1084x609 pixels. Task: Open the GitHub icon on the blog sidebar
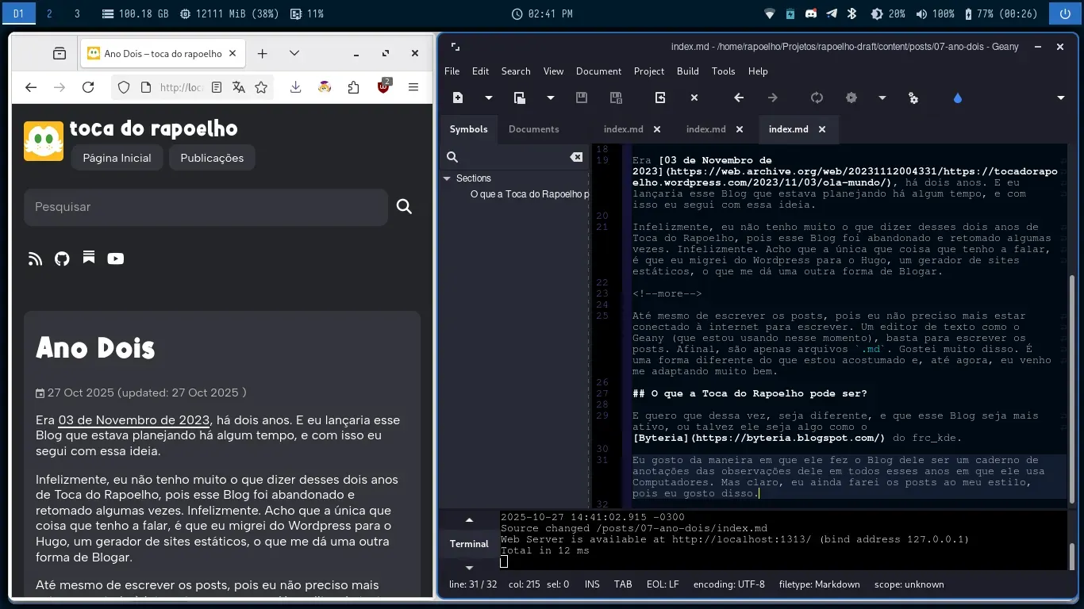click(x=62, y=259)
